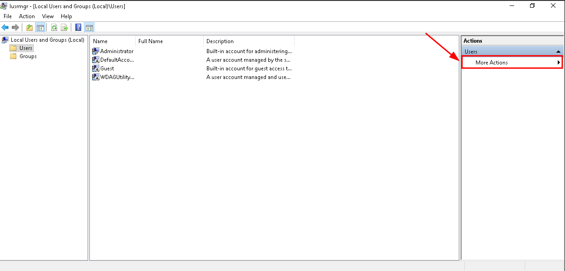
Task: Click the Forward arrow in the toolbar
Action: tap(15, 27)
